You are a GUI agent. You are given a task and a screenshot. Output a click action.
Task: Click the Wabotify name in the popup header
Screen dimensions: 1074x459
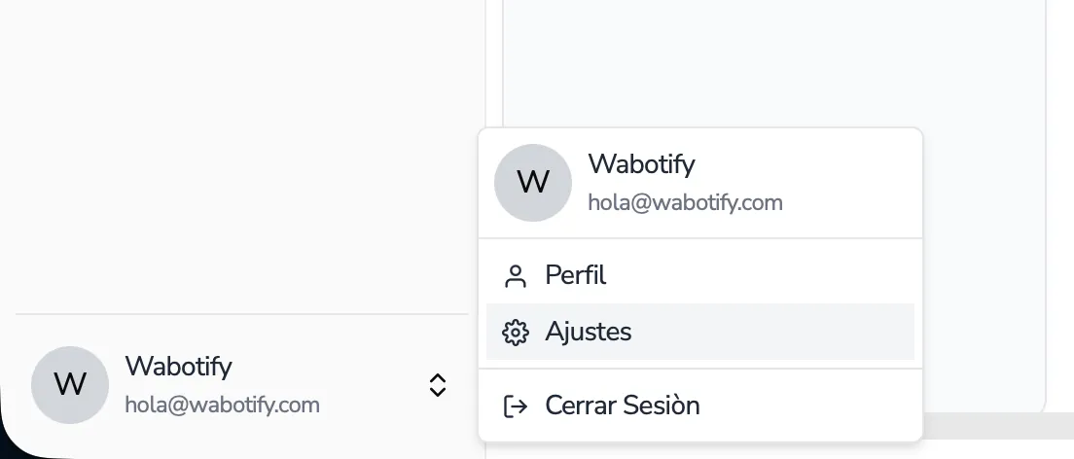click(641, 163)
